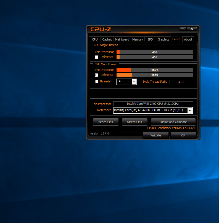The image size is (219, 223).
Task: Close the CPU-Z window
Action: click(192, 29)
